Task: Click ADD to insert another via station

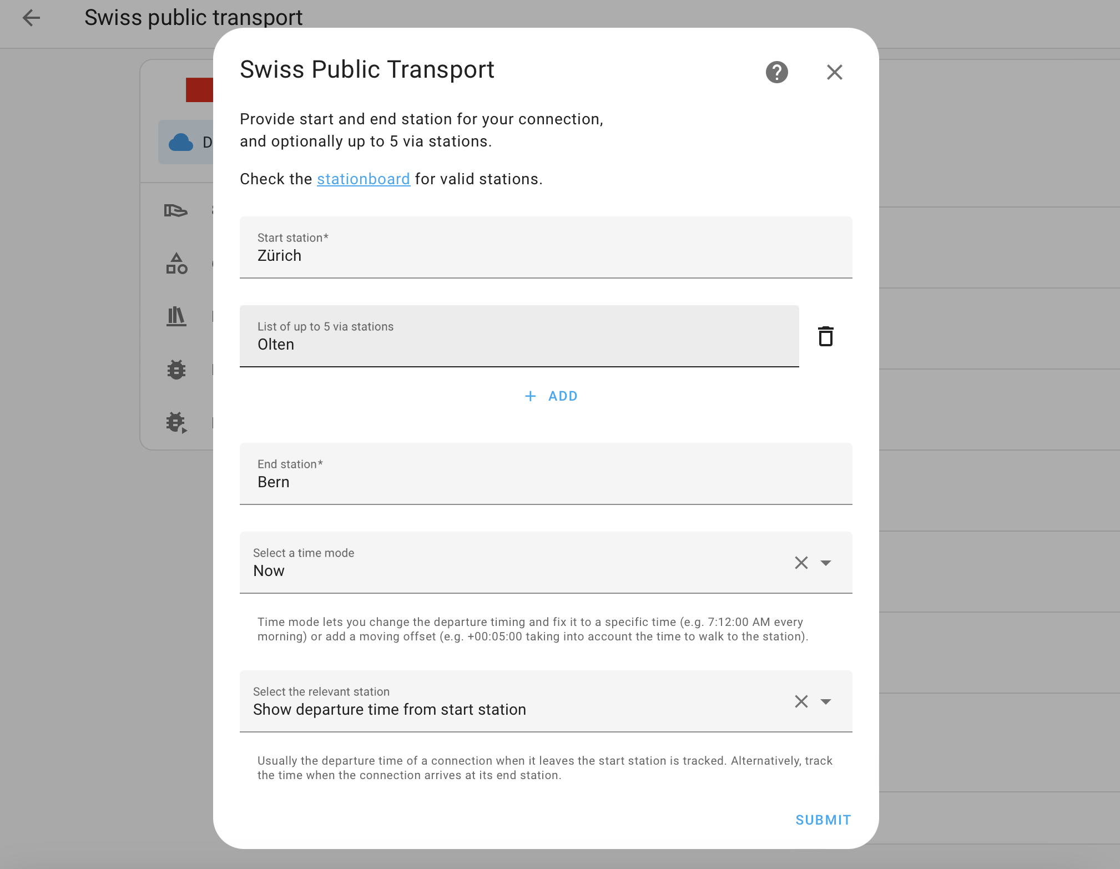Action: (549, 396)
